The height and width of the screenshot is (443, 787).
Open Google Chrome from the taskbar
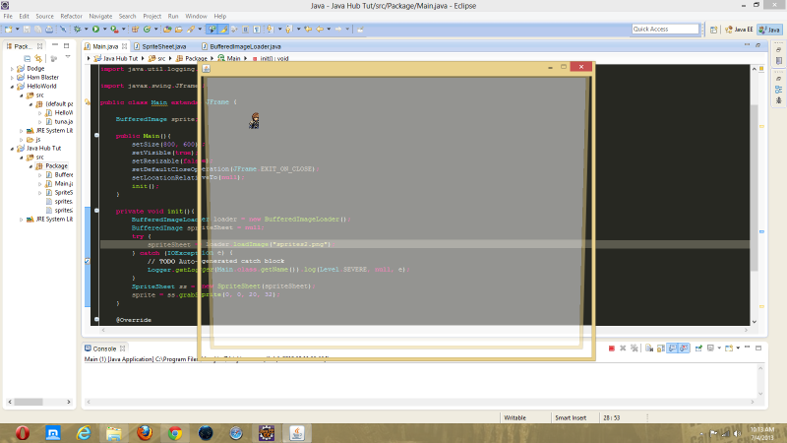click(175, 433)
